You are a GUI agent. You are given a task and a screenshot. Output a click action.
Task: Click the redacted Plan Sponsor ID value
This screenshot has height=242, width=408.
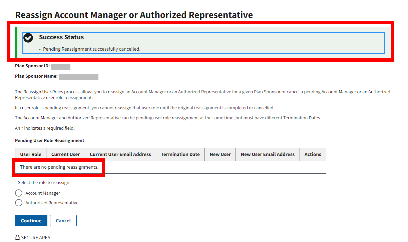click(61, 66)
